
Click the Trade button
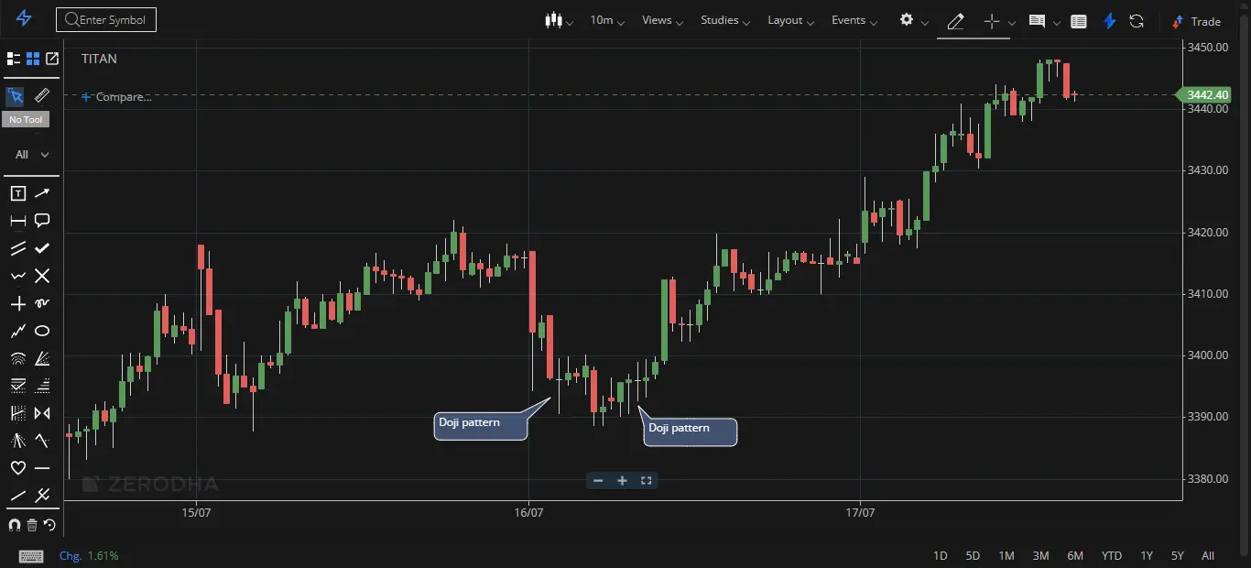point(1197,21)
